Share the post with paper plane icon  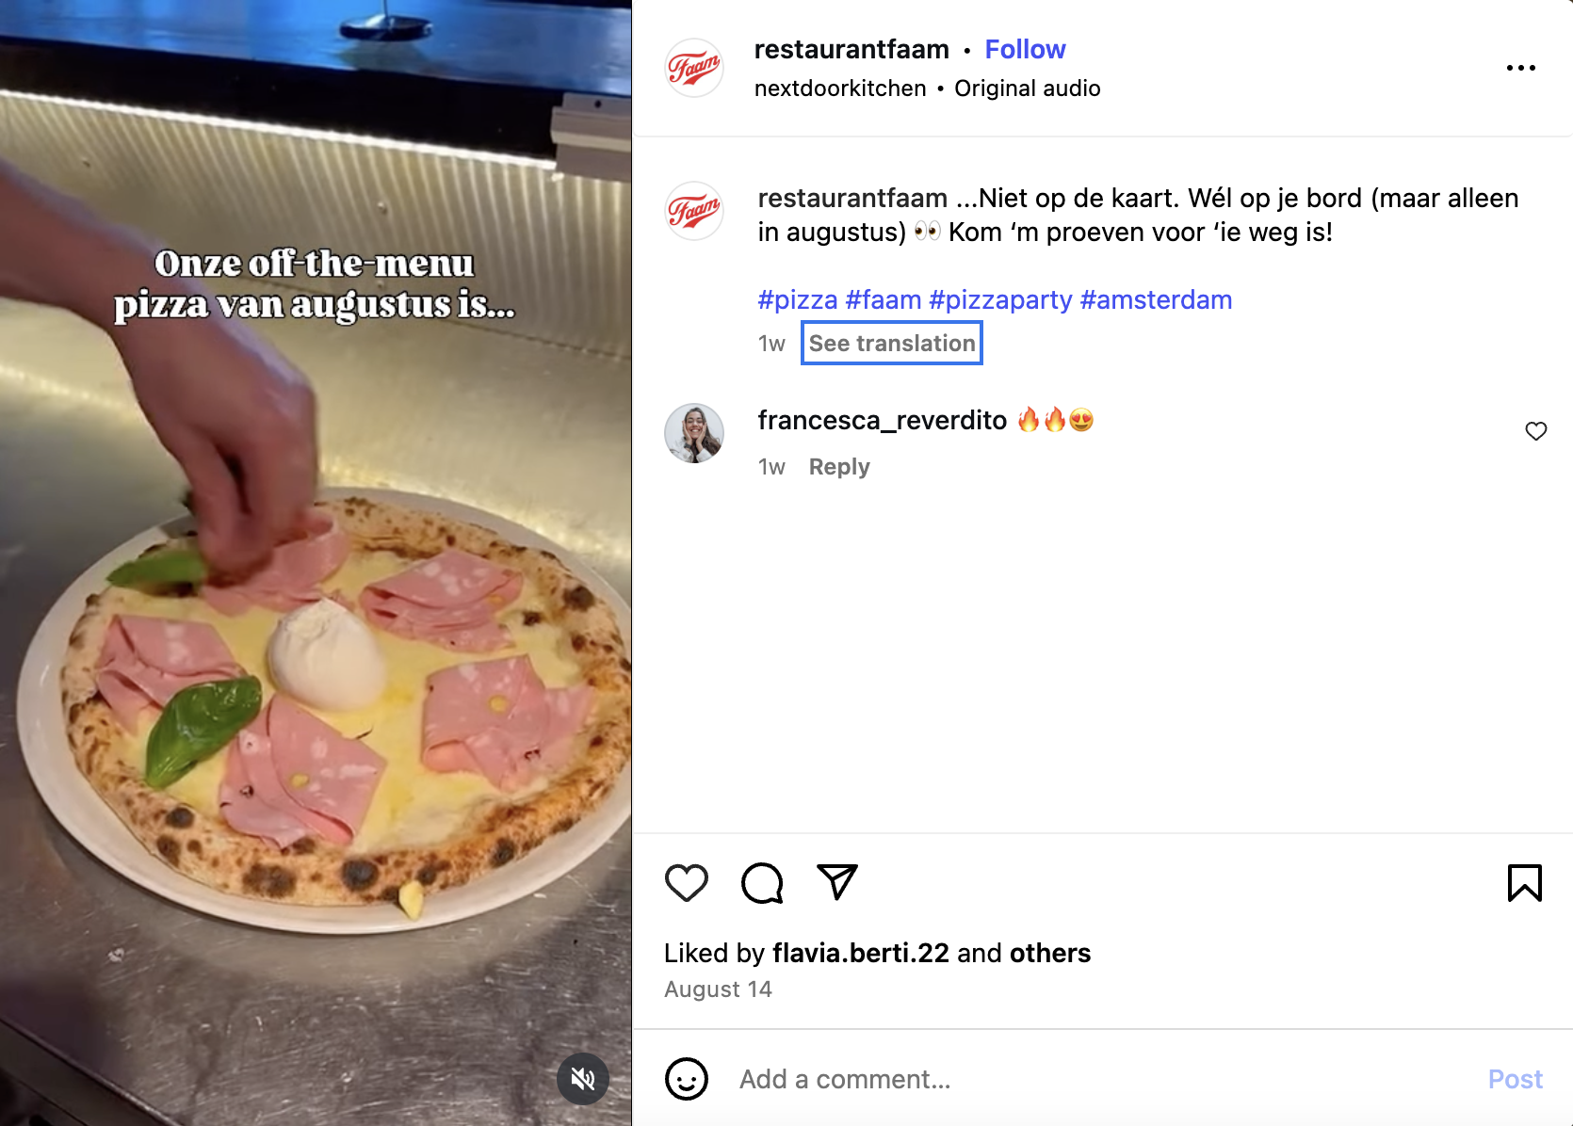tap(836, 882)
